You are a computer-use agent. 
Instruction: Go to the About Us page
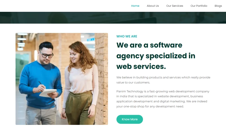(x=153, y=6)
